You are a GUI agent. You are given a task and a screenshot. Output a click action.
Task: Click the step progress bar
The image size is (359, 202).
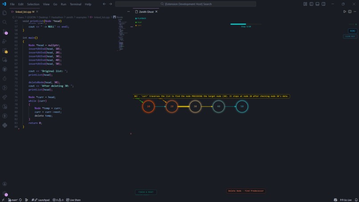[246, 24]
